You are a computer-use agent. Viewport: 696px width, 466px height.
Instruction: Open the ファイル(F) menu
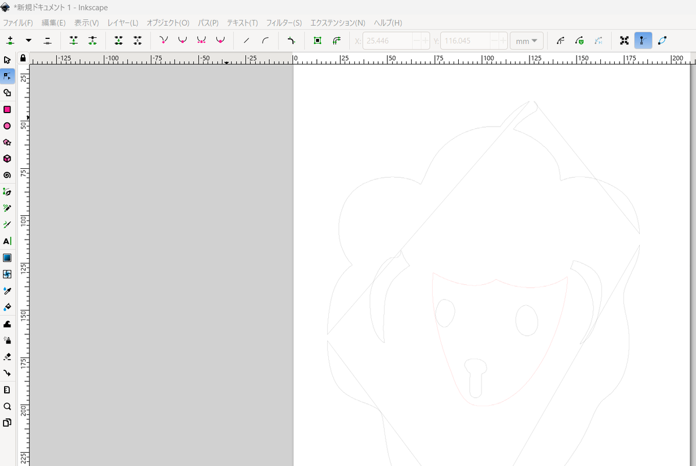pyautogui.click(x=18, y=23)
